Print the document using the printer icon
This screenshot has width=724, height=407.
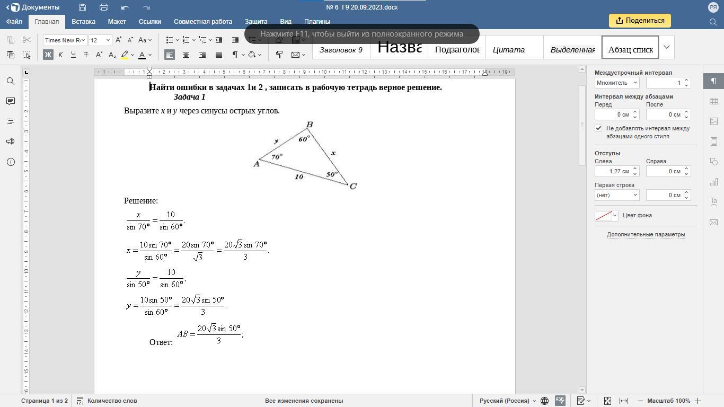pos(104,7)
